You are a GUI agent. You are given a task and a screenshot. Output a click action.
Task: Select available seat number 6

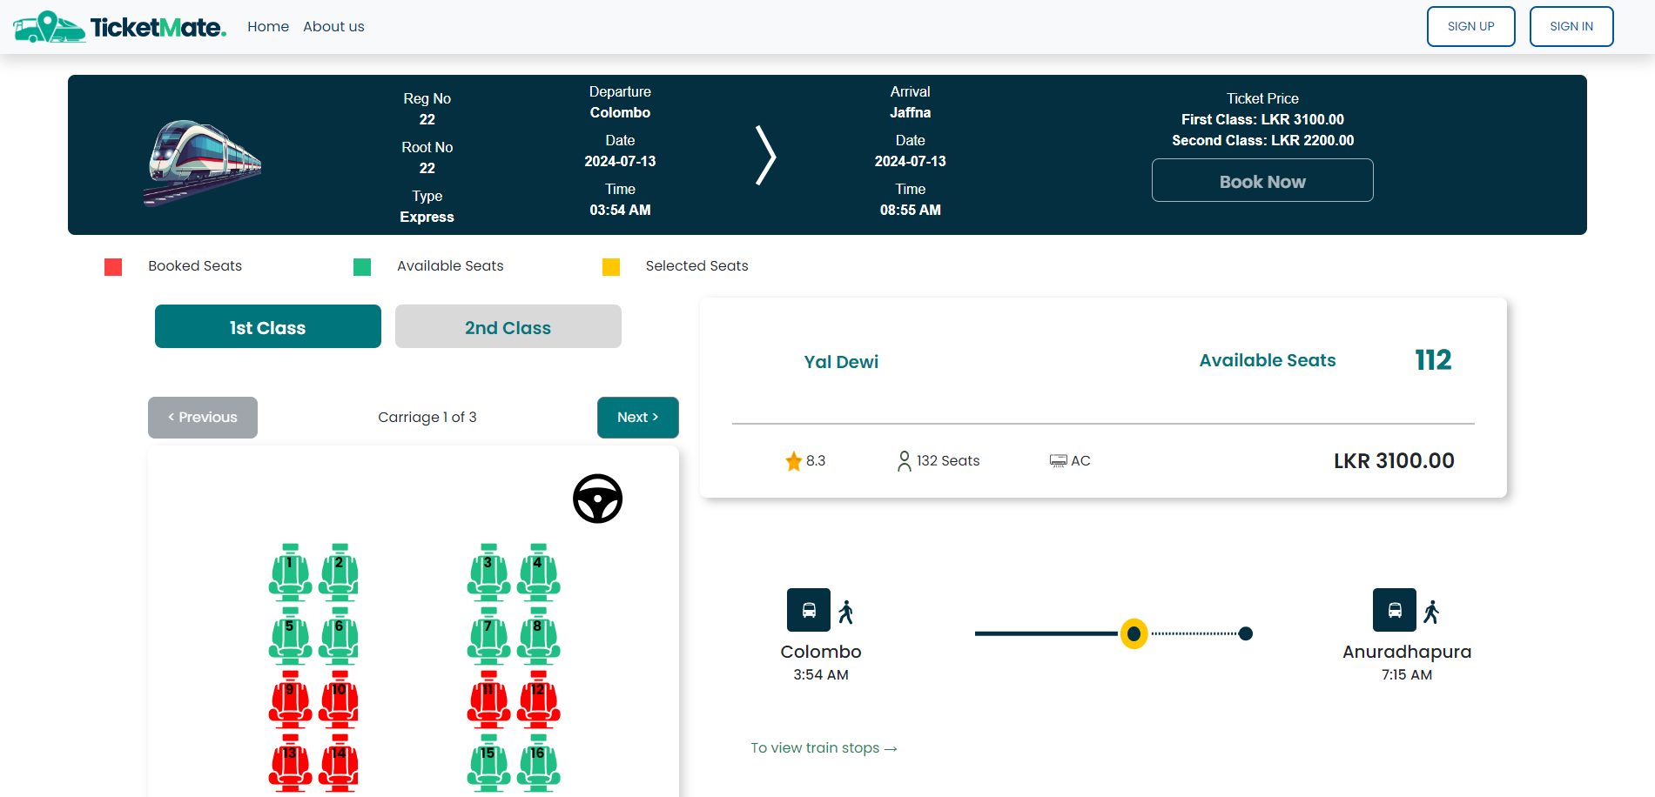pos(339,636)
